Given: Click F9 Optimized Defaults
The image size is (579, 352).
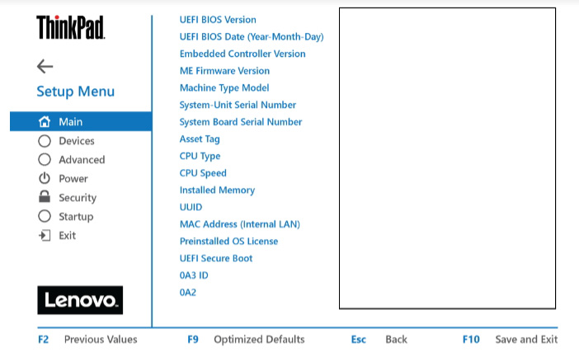Looking at the screenshot, I should [x=246, y=340].
